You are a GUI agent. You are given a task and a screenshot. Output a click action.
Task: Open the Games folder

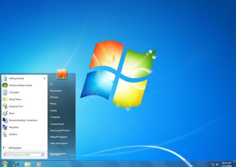[x=53, y=111]
